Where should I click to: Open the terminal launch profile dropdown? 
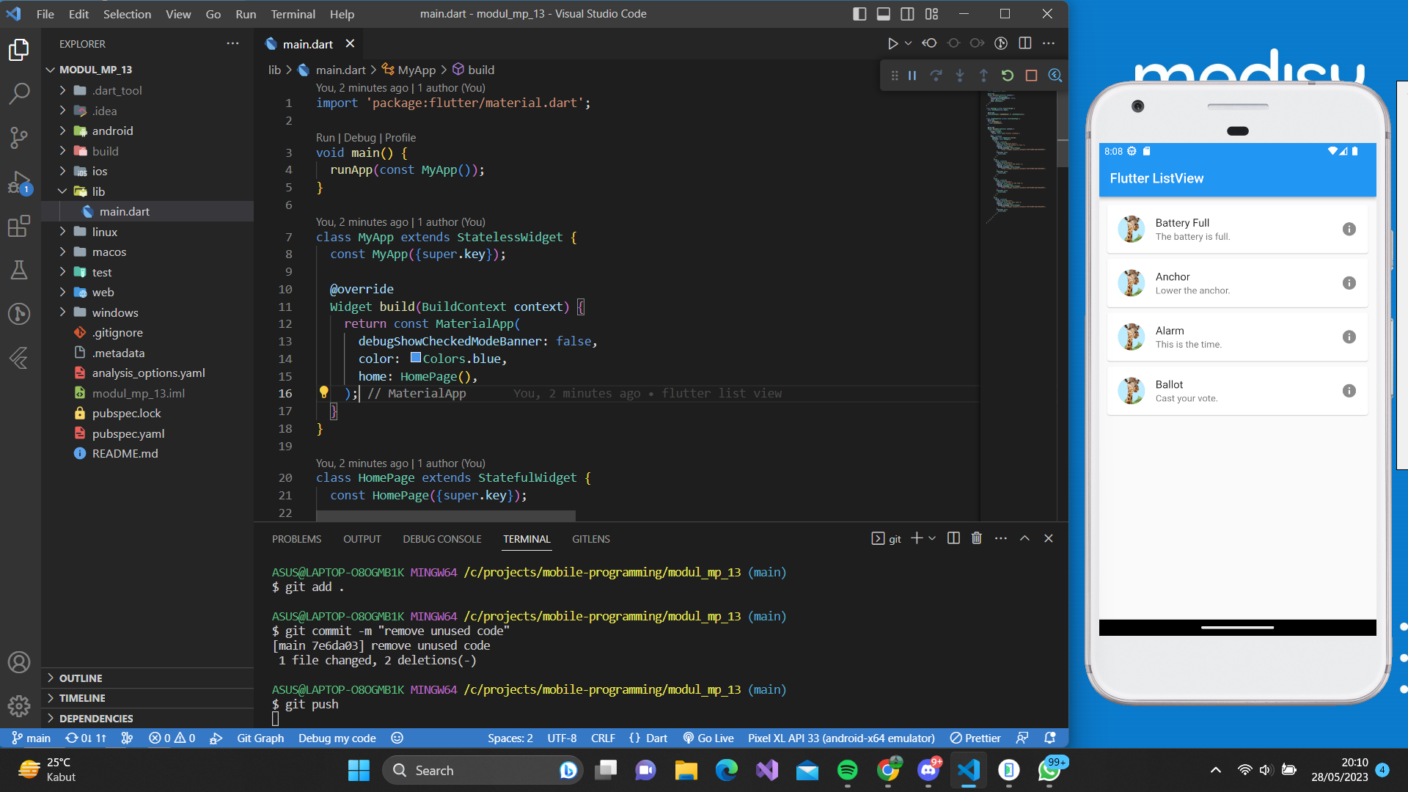932,538
